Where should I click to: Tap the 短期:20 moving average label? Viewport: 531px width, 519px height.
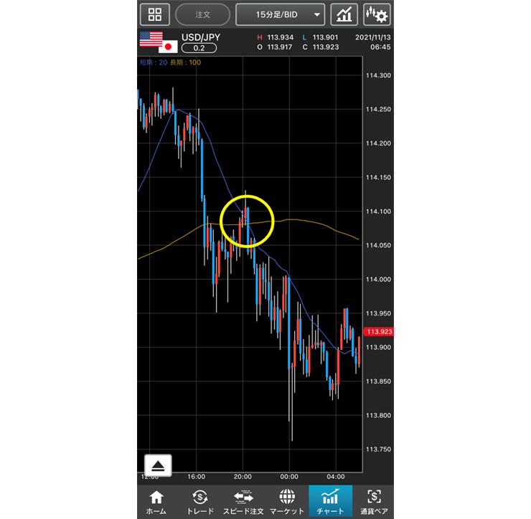(152, 62)
